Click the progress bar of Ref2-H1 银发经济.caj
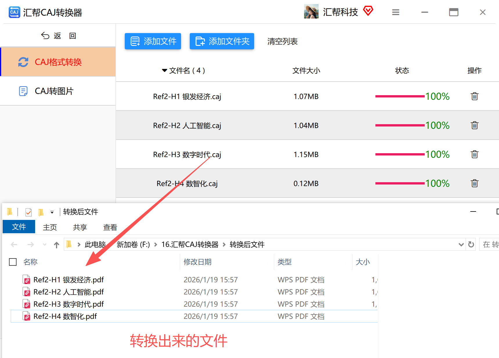The image size is (499, 358). [x=400, y=96]
